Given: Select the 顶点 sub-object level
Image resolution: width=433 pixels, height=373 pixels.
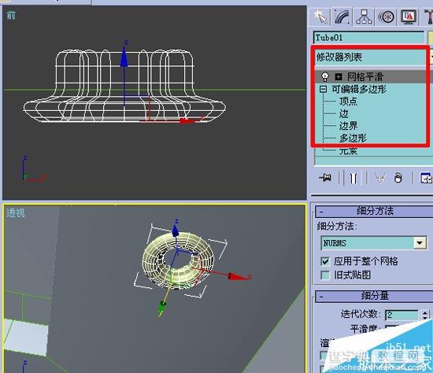Looking at the screenshot, I should pos(348,102).
